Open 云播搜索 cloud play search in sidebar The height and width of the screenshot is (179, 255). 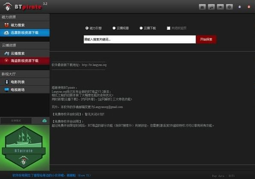coord(25,53)
